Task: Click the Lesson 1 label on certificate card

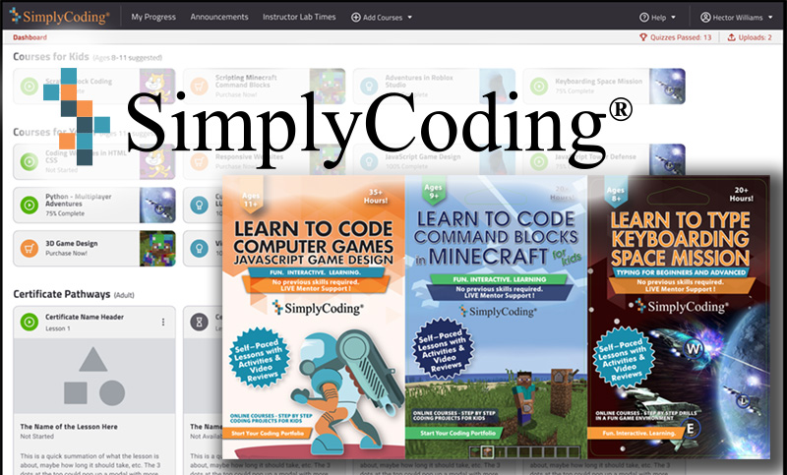Action: tap(58, 328)
